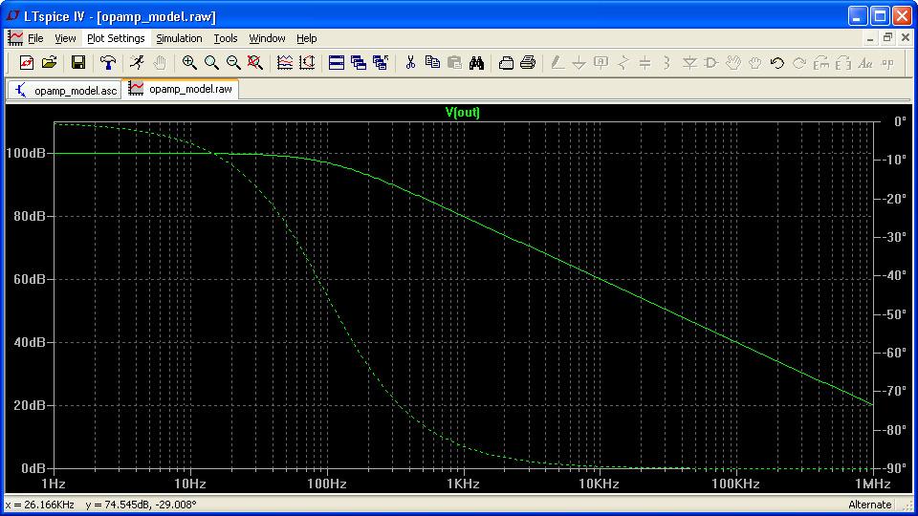Click the Print Setup icon
The width and height of the screenshot is (918, 516).
pos(506,63)
